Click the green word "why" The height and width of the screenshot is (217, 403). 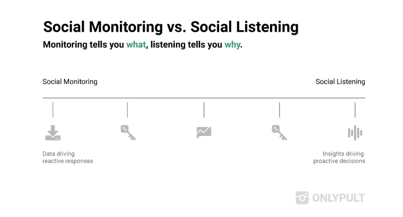click(x=232, y=45)
